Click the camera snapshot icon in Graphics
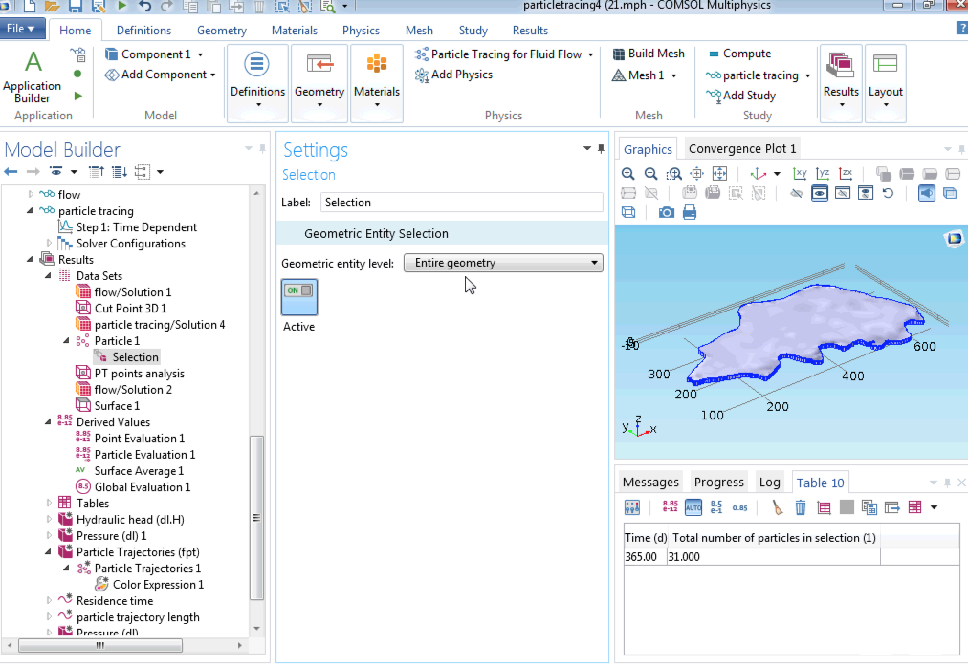 666,213
